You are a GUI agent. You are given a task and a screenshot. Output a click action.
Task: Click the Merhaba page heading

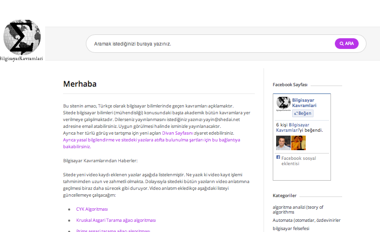(x=80, y=84)
